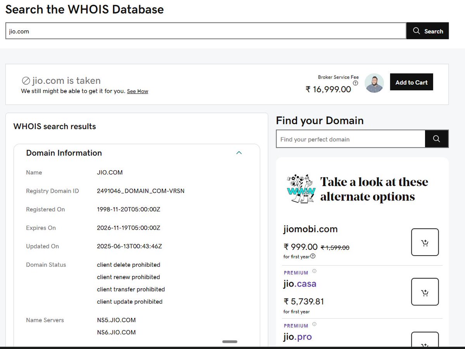Image resolution: width=465 pixels, height=349 pixels.
Task: Select the Registry Domain ID value 2491046_DOMAIN_COM-VRSN
Action: click(x=140, y=191)
